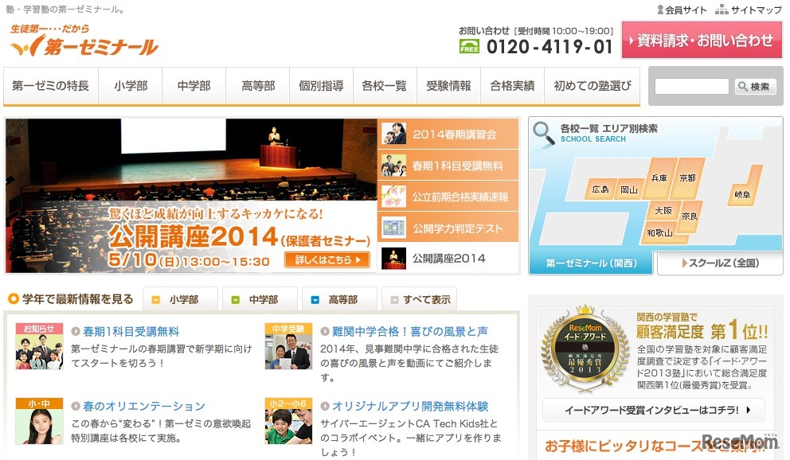790x460 pixels.
Task: Open the 個別指導 menu item
Action: [x=322, y=86]
